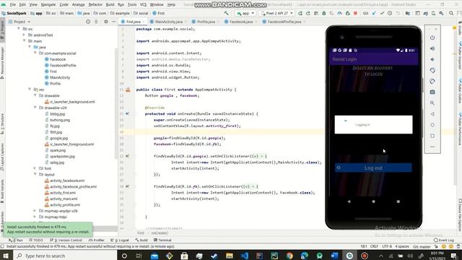Open Chrome from the Windows taskbar
The width and height of the screenshot is (462, 260).
(x=289, y=256)
